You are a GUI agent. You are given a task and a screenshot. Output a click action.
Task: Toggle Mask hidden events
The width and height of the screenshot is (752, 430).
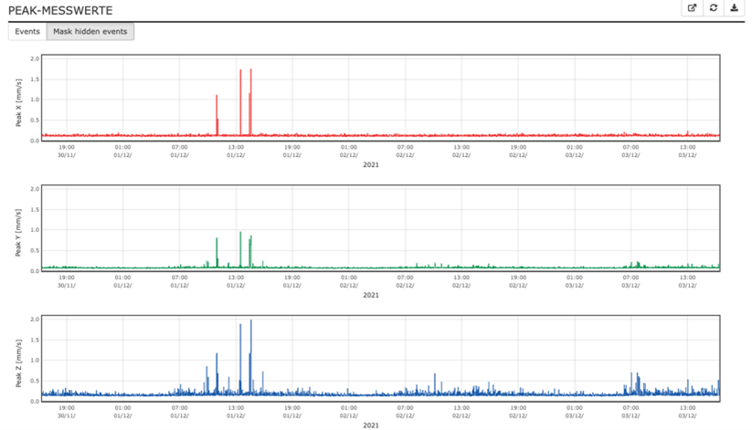pyautogui.click(x=90, y=31)
